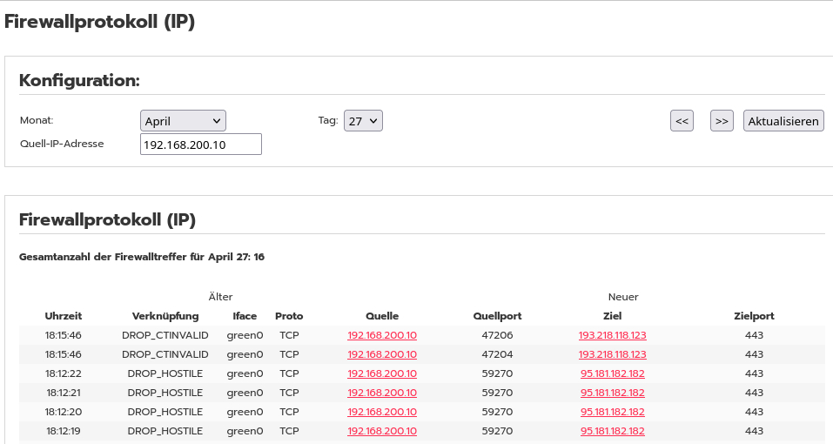The image size is (833, 444).
Task: Click DROP_HOSTILE in the 18:12:21 row
Action: [x=165, y=393]
